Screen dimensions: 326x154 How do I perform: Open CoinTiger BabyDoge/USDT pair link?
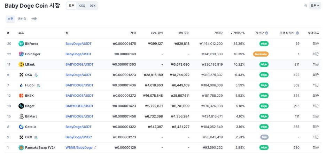coord(78,54)
